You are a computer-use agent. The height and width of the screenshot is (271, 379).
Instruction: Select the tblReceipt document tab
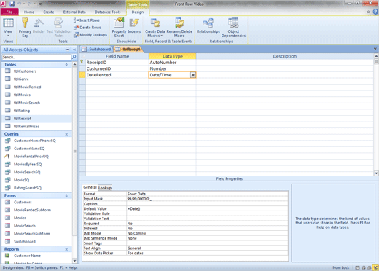[x=128, y=50]
